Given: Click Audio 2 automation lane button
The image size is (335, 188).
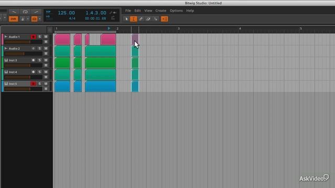Looking at the screenshot, I should (46, 54).
